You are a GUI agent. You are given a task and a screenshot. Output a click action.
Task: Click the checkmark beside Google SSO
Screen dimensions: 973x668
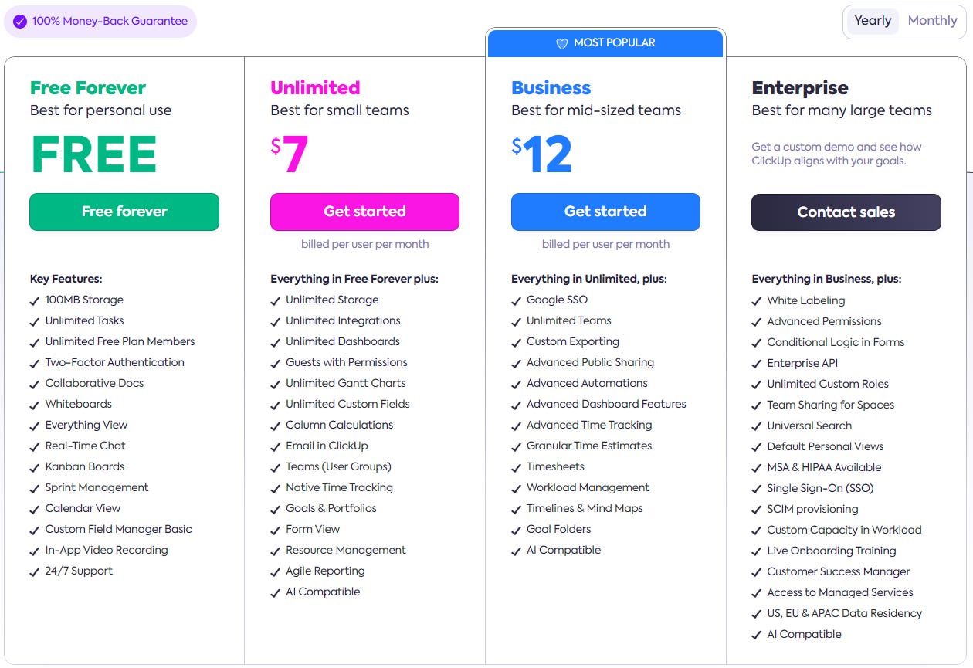click(x=516, y=300)
